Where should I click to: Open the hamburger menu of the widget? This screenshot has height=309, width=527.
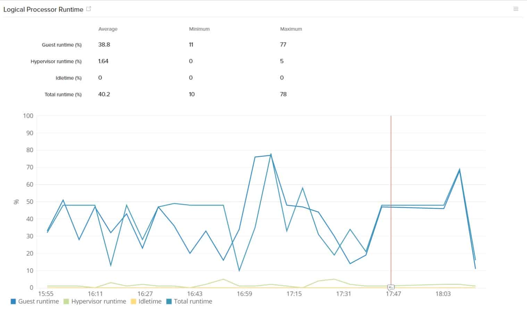point(516,9)
